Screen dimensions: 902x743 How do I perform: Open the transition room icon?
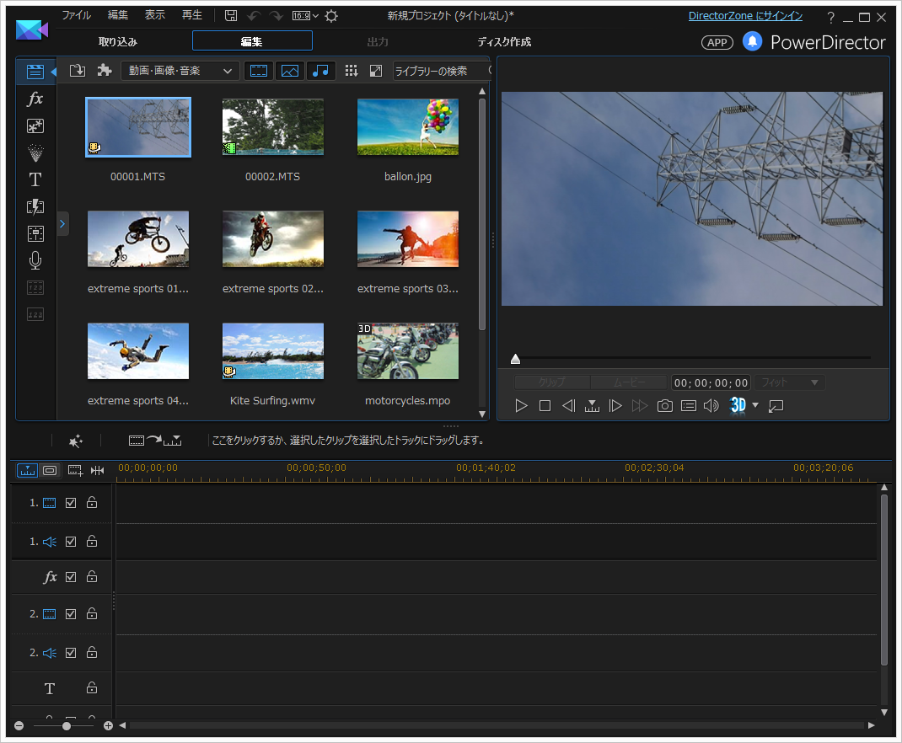[35, 206]
